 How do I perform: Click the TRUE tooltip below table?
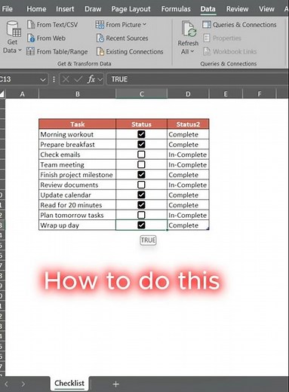click(148, 240)
